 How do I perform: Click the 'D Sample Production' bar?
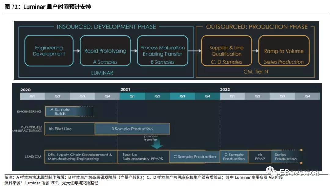click(x=234, y=157)
